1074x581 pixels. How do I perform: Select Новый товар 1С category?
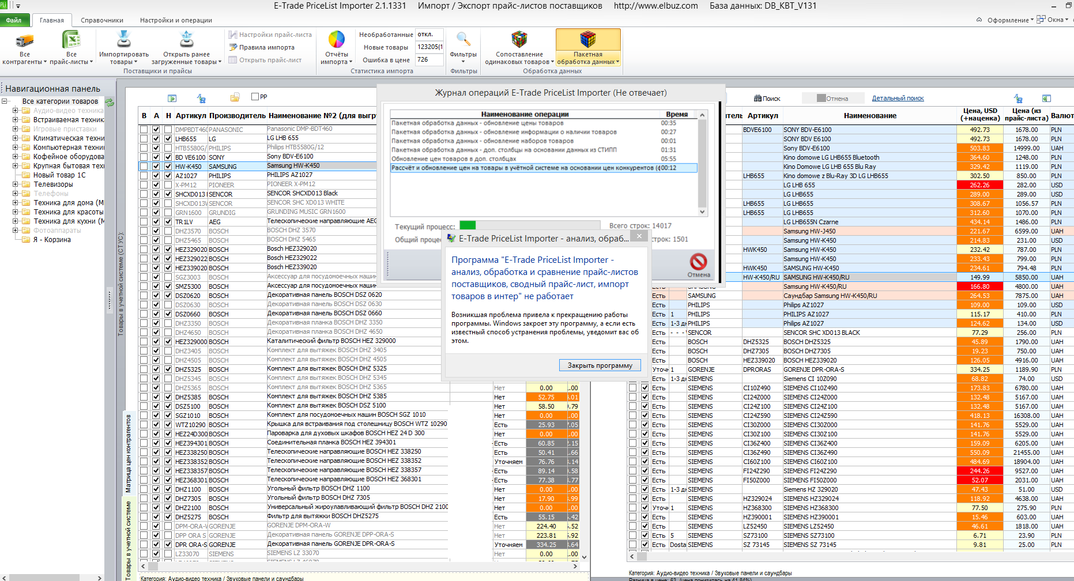tap(59, 175)
